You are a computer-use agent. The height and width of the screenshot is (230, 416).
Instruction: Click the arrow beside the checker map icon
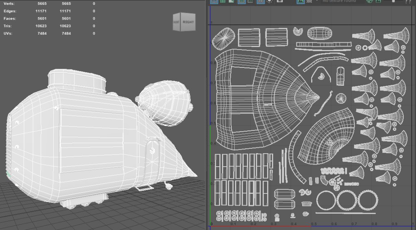click(316, 1)
